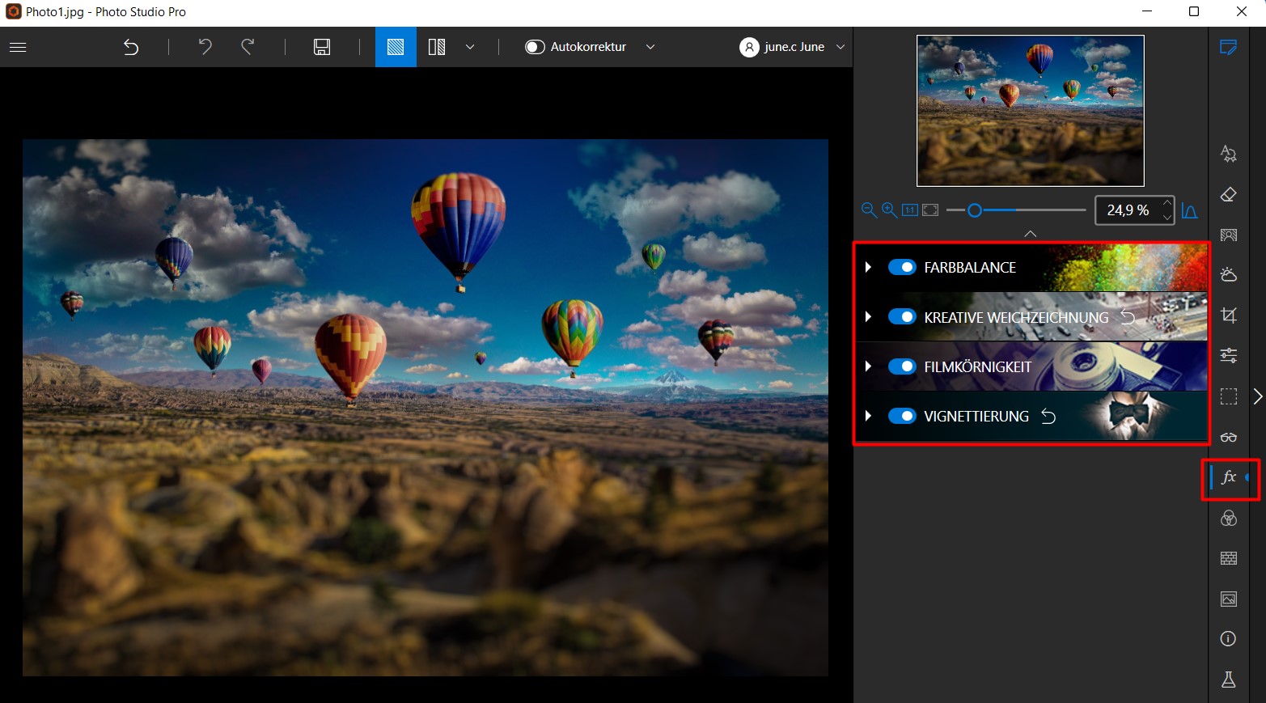Decrease zoom percentage with the down stepper
The height and width of the screenshot is (703, 1266).
click(1166, 217)
